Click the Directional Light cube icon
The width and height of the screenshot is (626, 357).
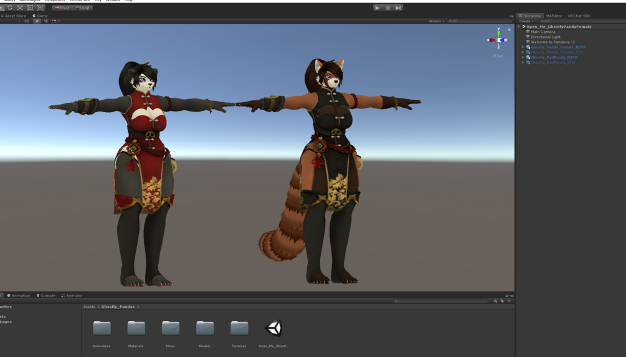click(x=528, y=37)
